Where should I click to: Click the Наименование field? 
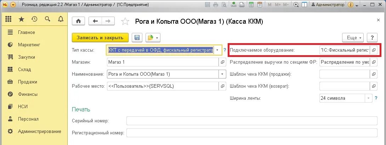[x=163, y=74]
